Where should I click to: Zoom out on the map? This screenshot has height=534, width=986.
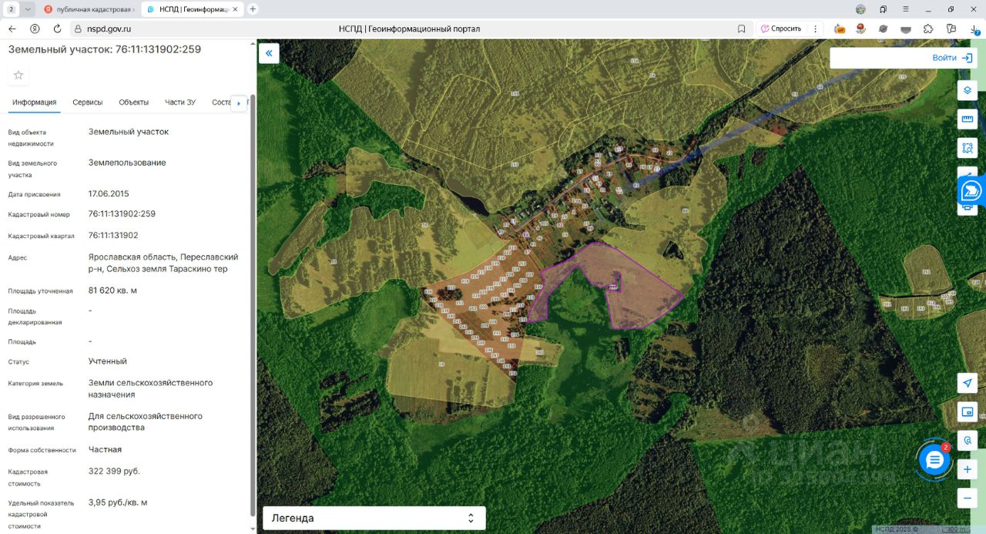968,498
